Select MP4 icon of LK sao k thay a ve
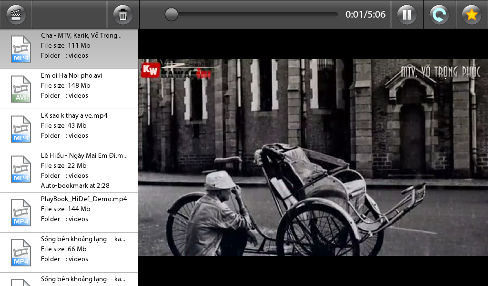Screen dimensions: 488x286 pyautogui.click(x=21, y=129)
